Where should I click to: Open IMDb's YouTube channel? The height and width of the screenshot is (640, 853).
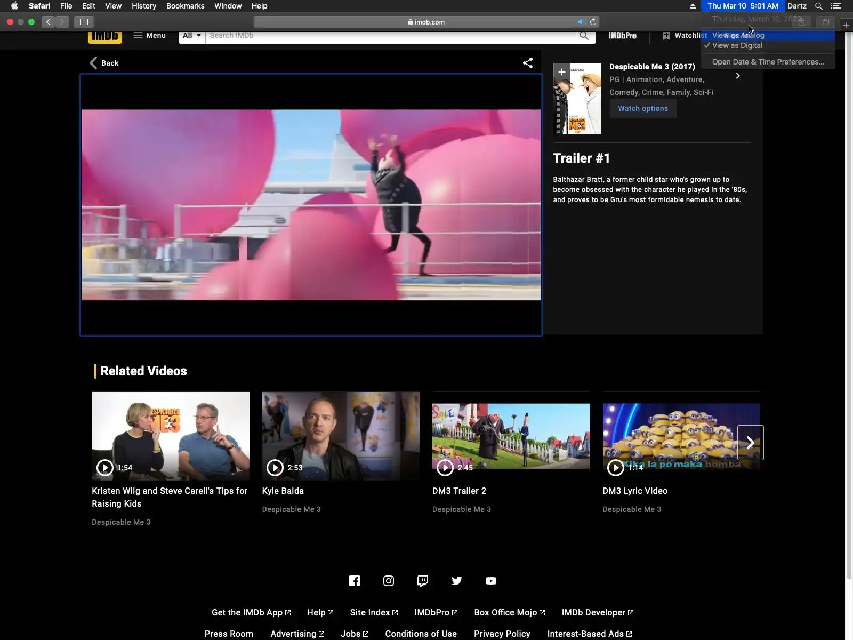[491, 581]
